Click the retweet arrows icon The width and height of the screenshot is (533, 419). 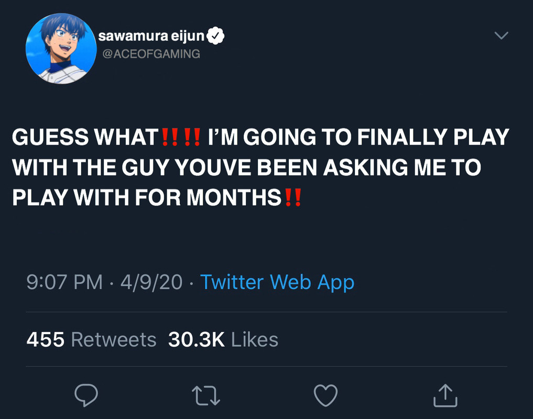[x=205, y=395]
